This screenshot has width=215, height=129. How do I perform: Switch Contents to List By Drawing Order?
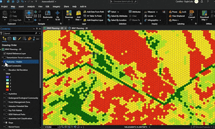click(x=4, y=39)
